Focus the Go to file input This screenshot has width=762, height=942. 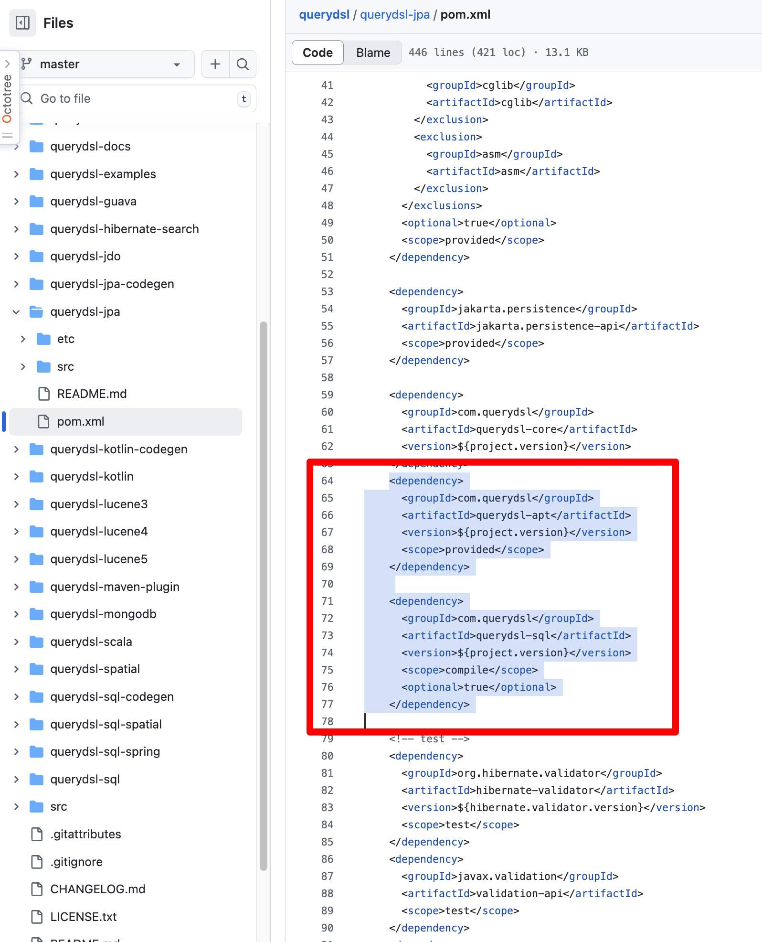click(137, 98)
